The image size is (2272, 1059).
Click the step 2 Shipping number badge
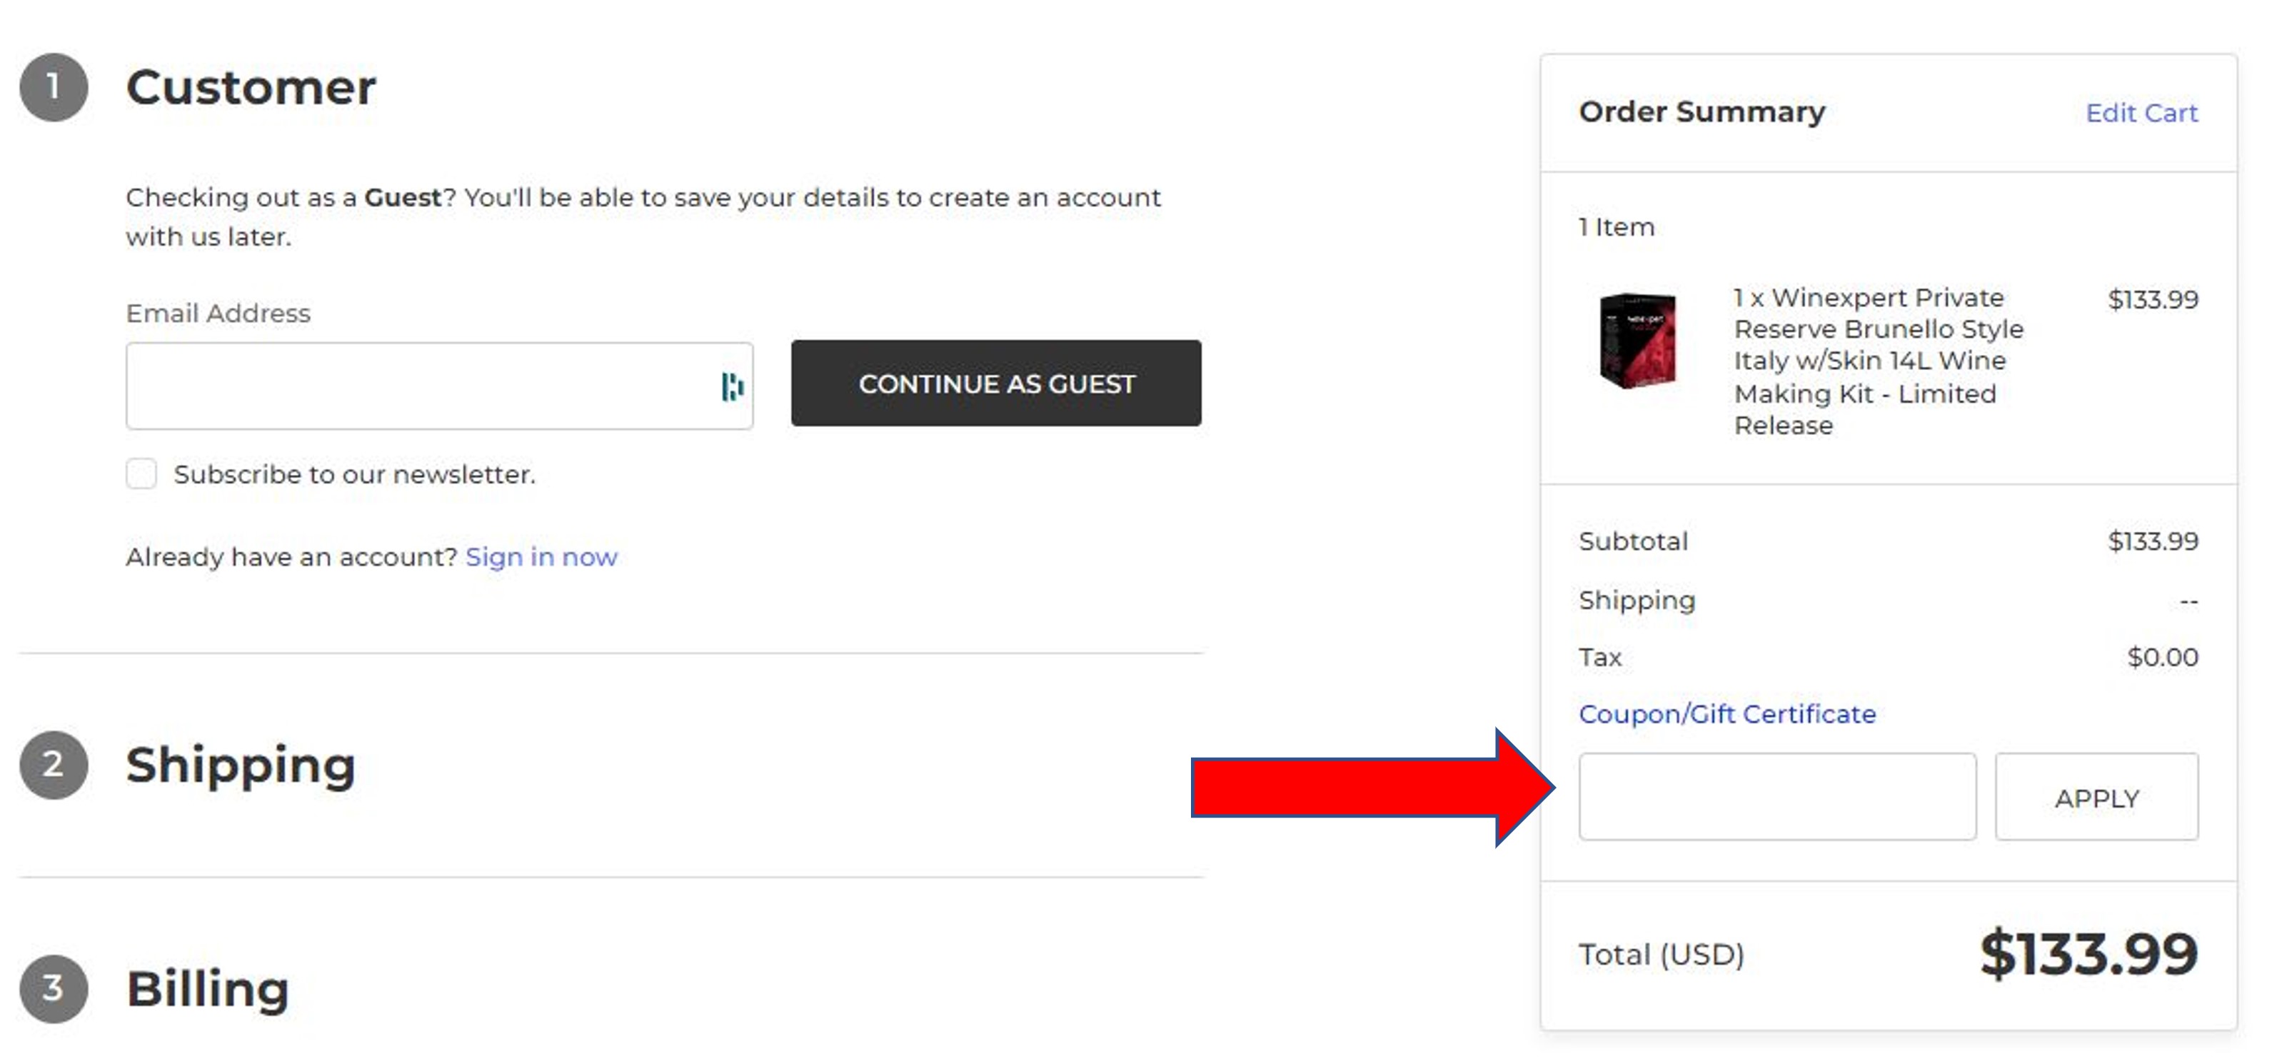pos(54,765)
